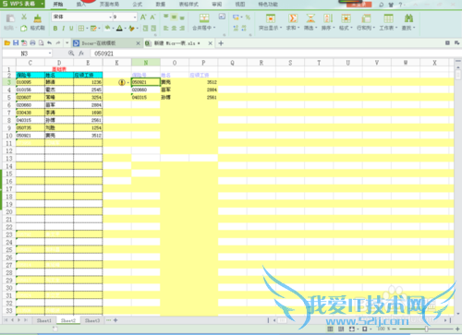The image size is (462, 335).
Task: Click the fill color bucket
Action: (107, 28)
